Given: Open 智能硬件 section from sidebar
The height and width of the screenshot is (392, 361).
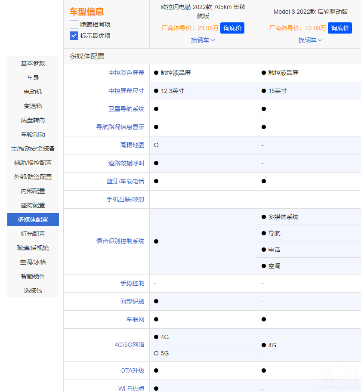Looking at the screenshot, I should 33,276.
